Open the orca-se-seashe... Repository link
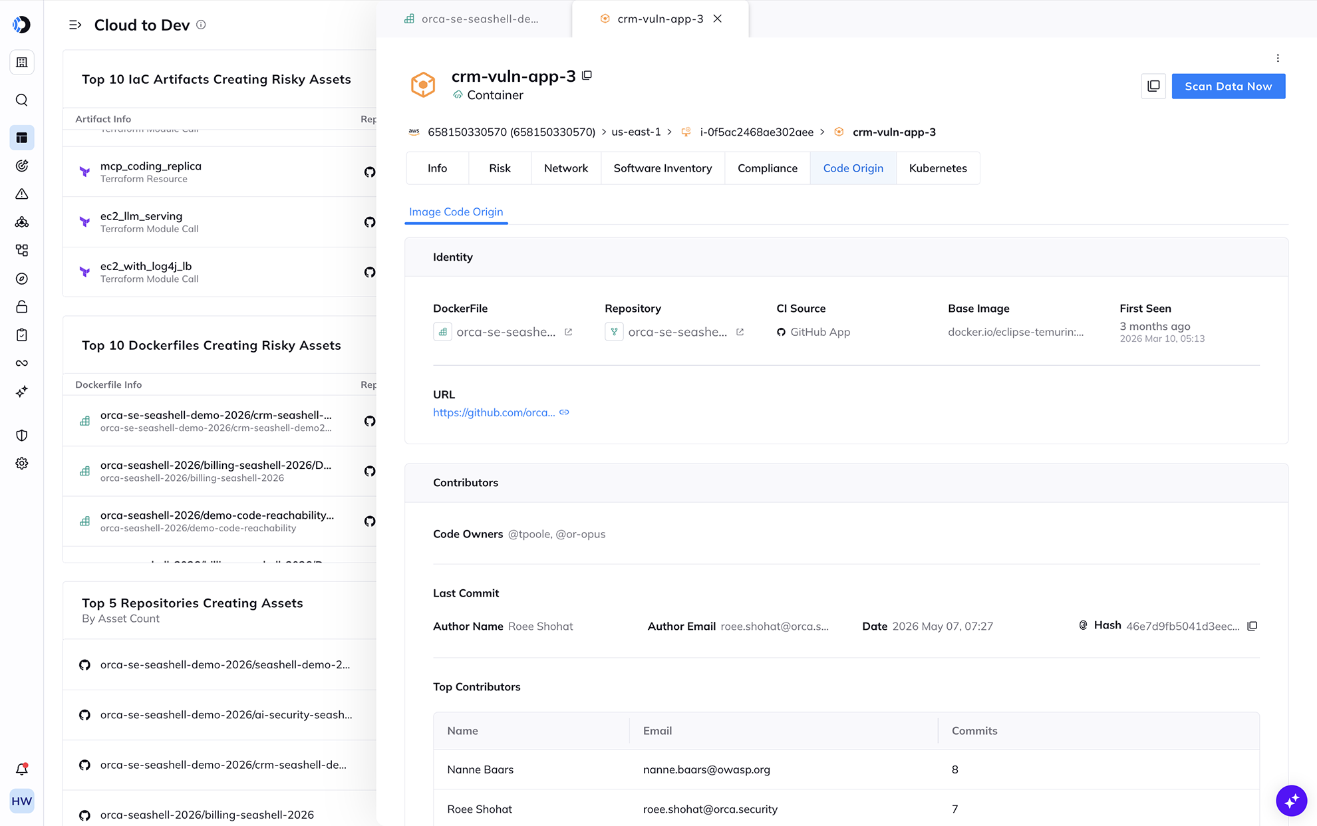 [678, 332]
